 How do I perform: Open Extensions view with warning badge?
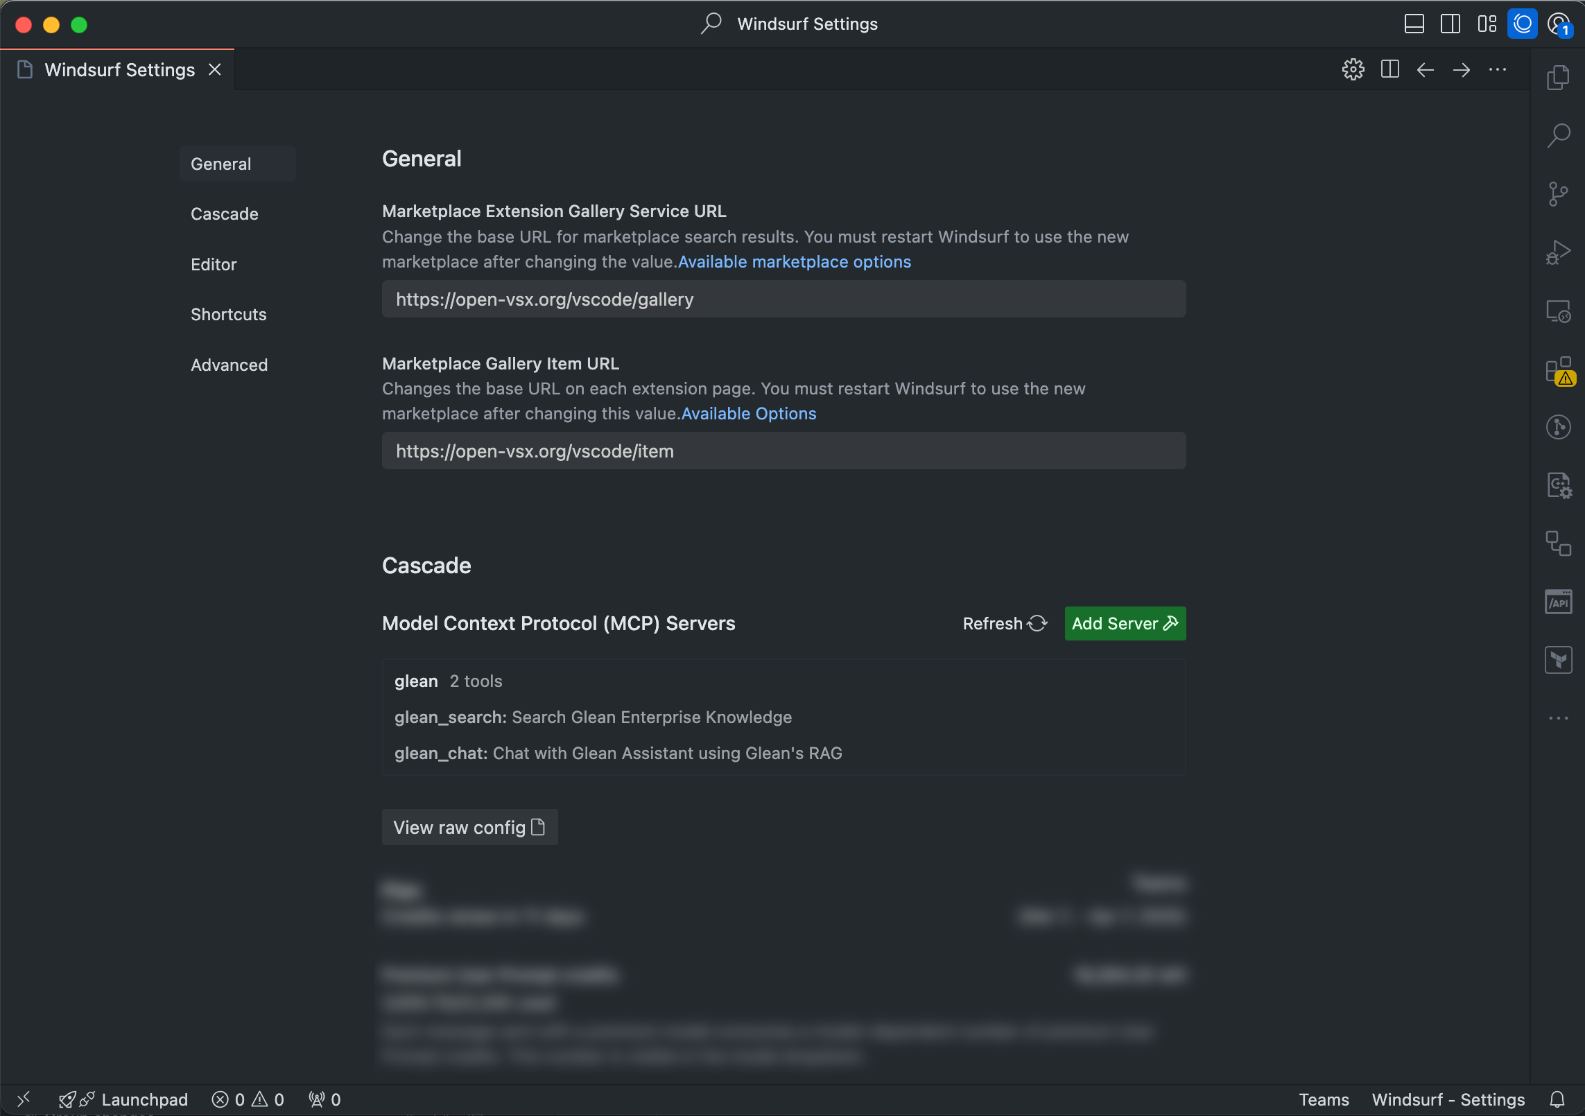pos(1558,370)
